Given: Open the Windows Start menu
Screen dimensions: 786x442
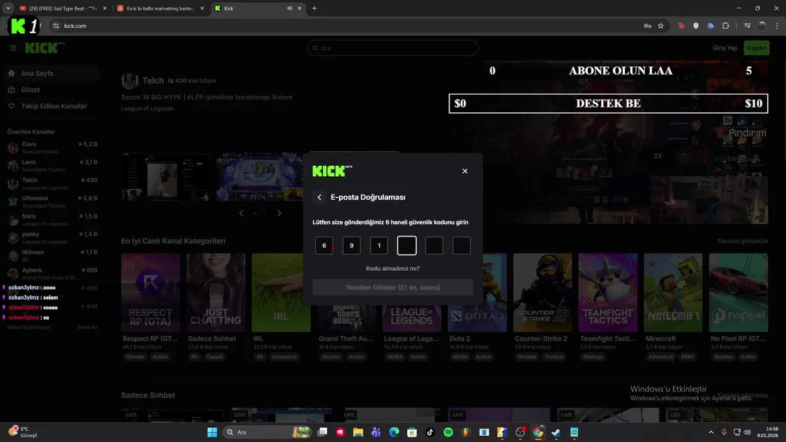Looking at the screenshot, I should coord(212,432).
